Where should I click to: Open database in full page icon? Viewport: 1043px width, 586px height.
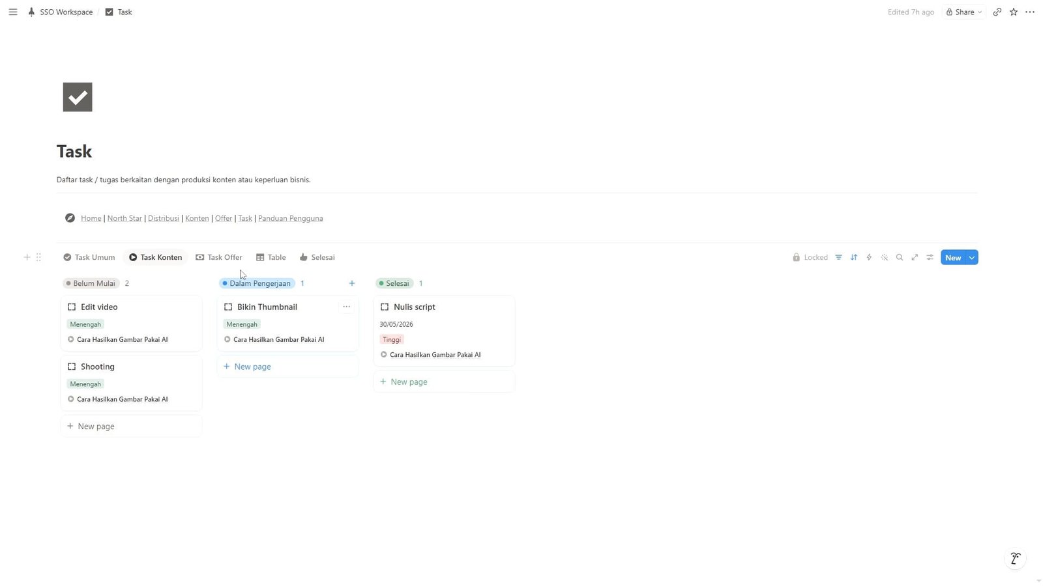915,257
